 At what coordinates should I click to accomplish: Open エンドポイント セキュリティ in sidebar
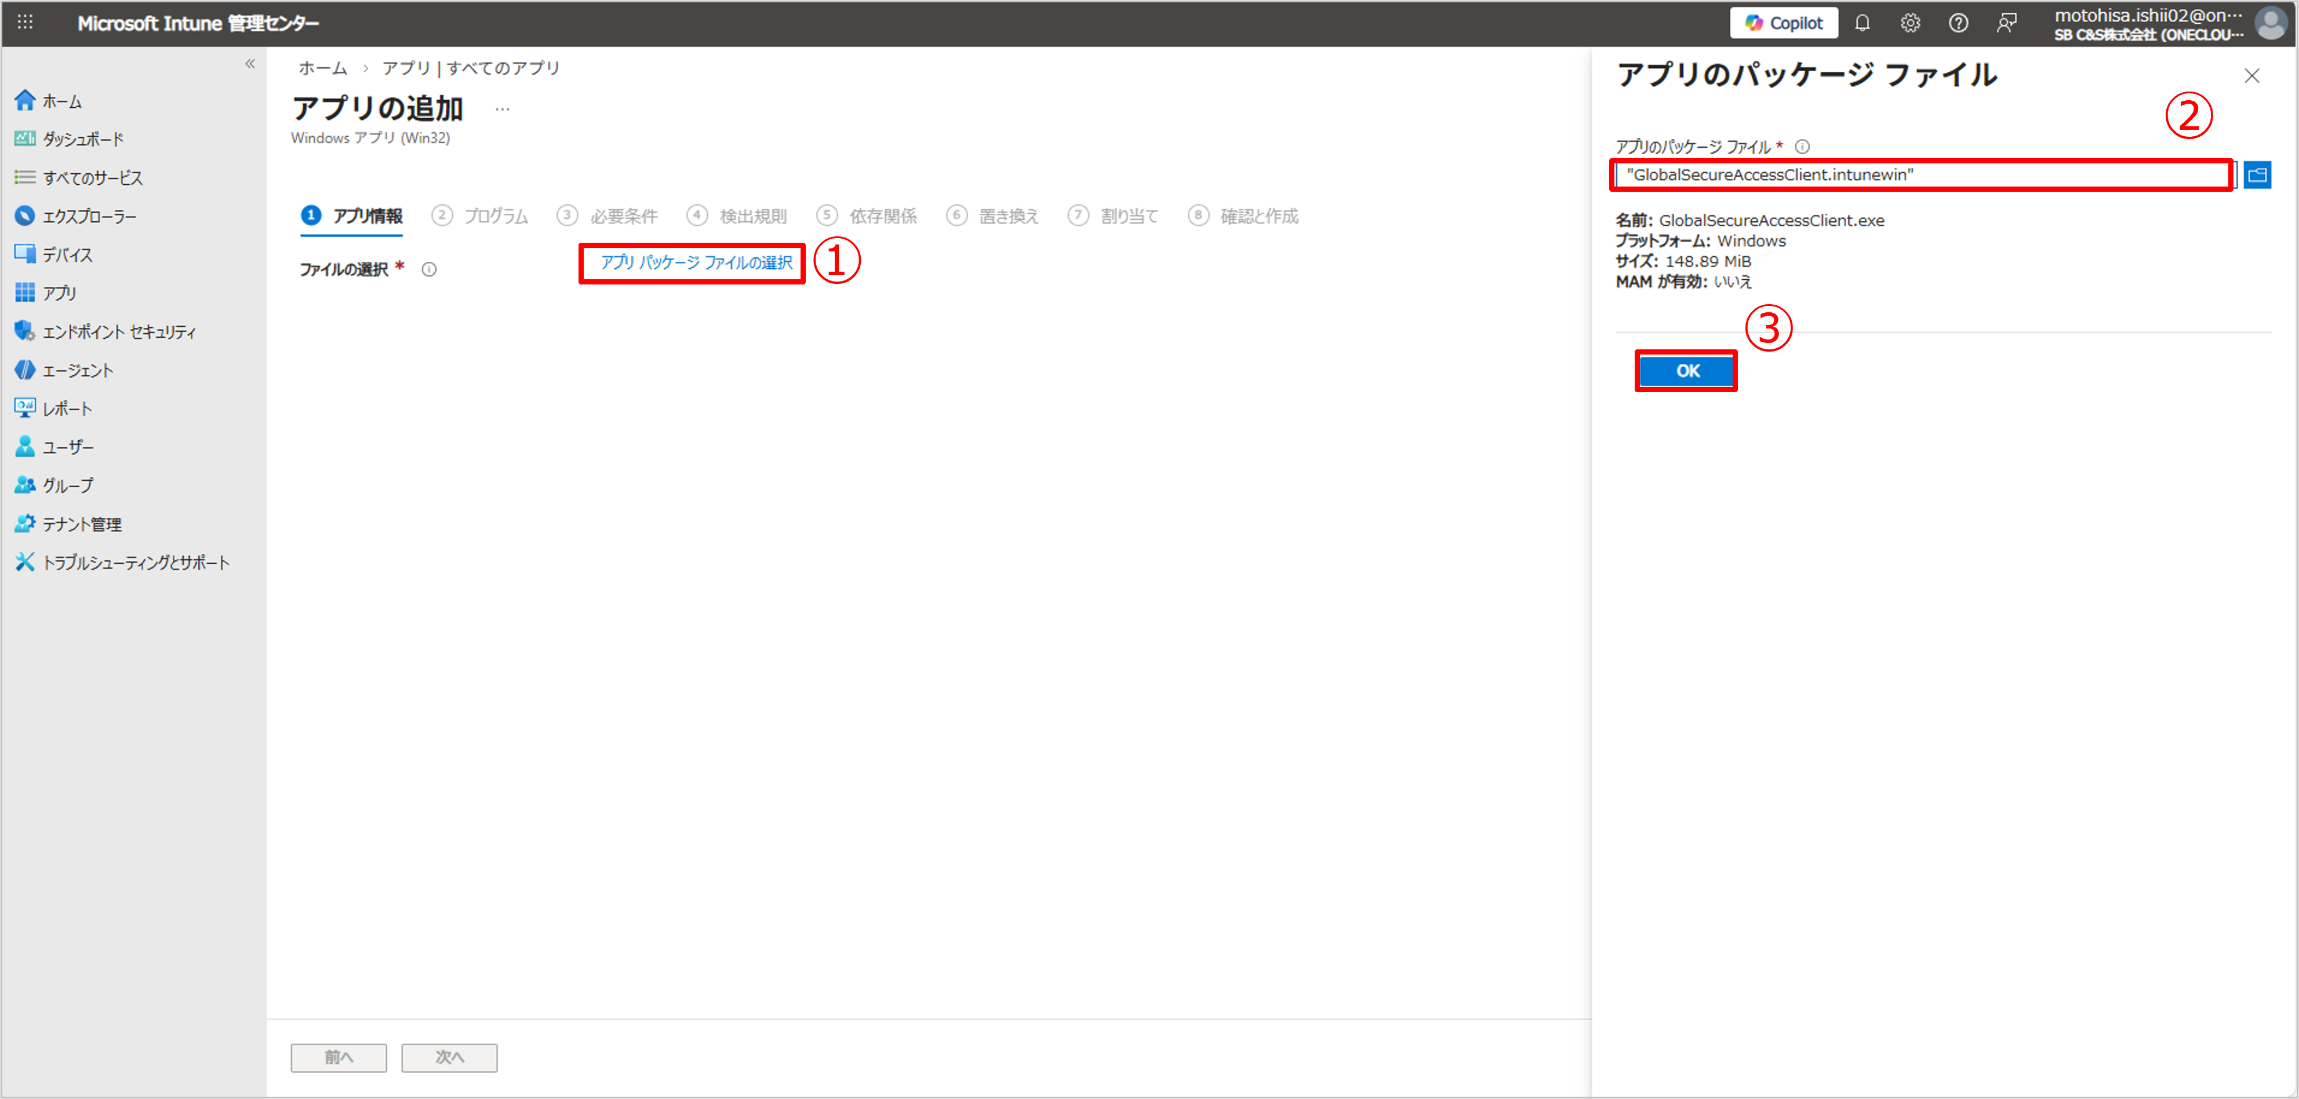tap(119, 332)
